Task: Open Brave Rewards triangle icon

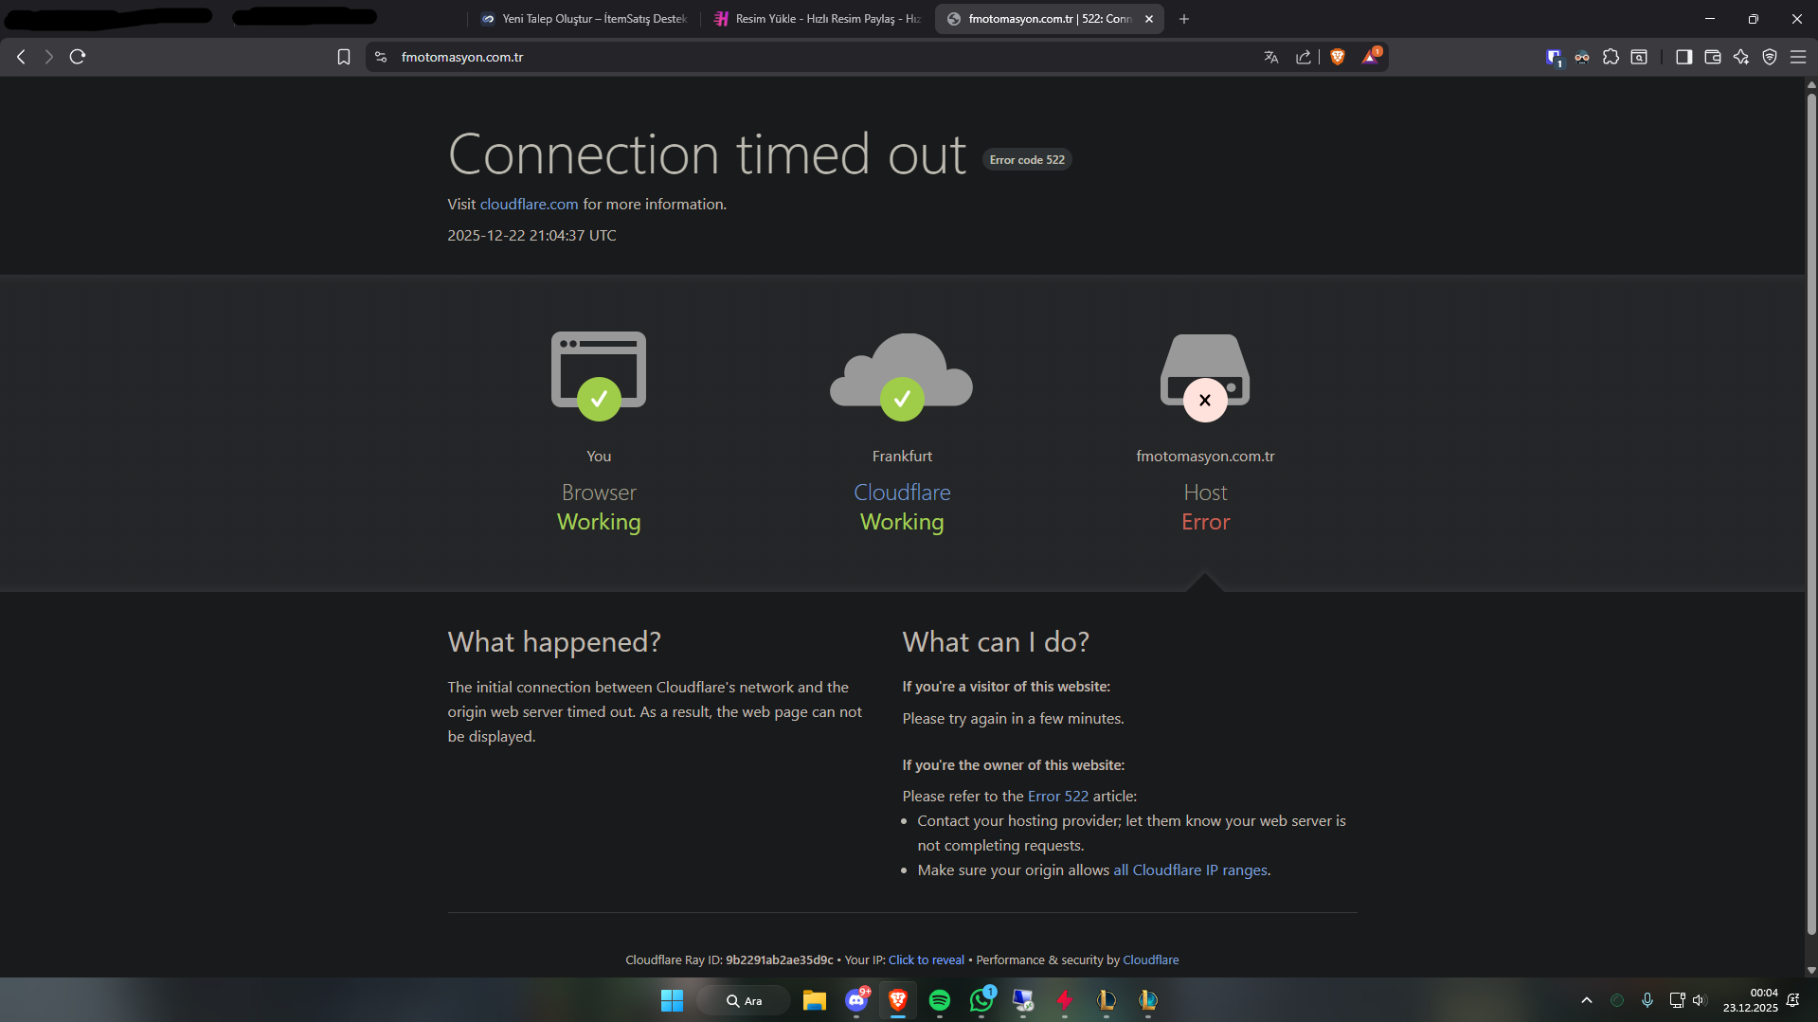Action: tap(1371, 57)
